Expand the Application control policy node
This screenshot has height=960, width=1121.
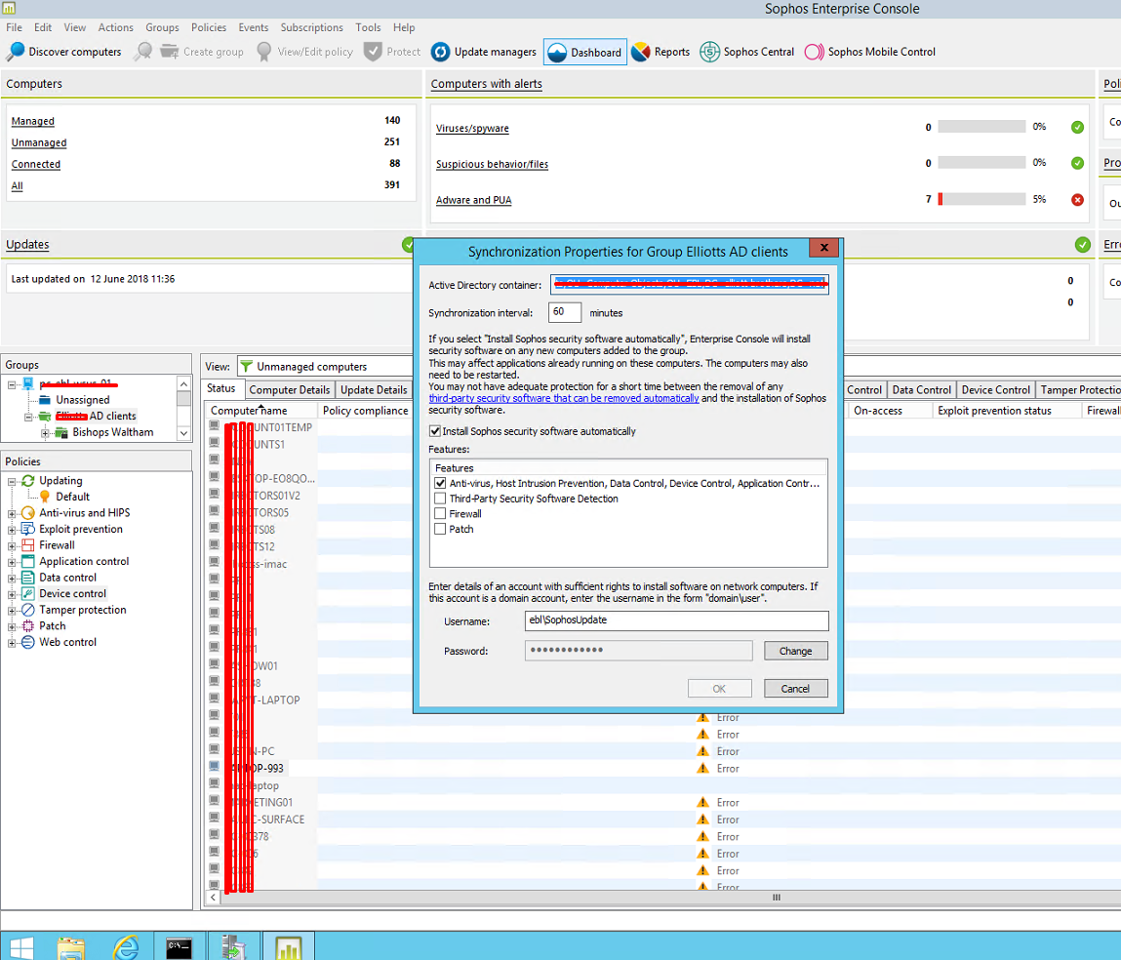[x=12, y=562]
